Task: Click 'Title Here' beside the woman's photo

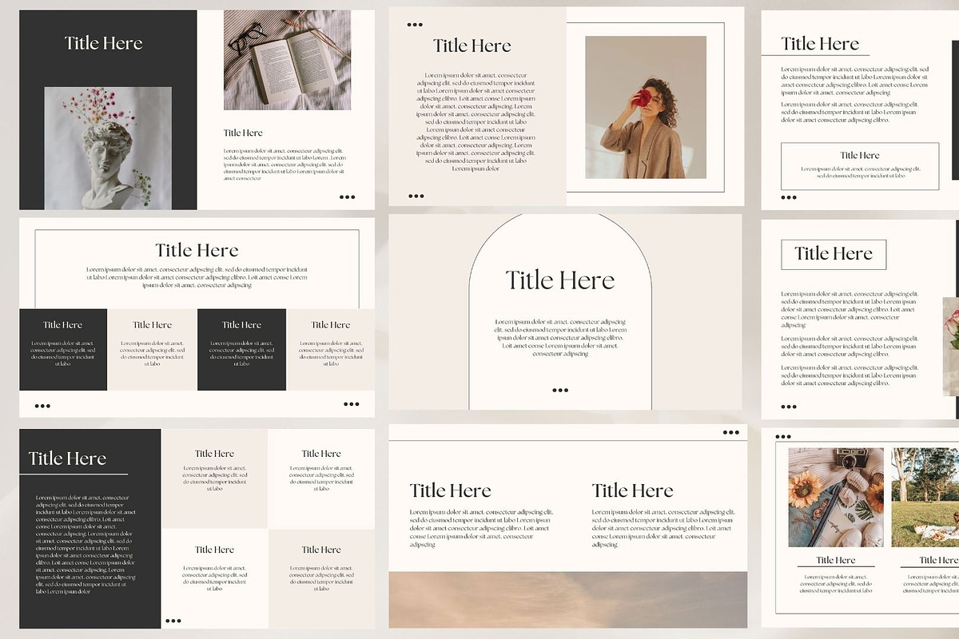Action: click(x=472, y=46)
